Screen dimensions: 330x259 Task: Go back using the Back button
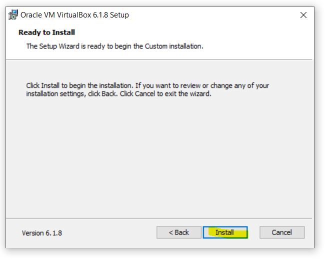[179, 232]
